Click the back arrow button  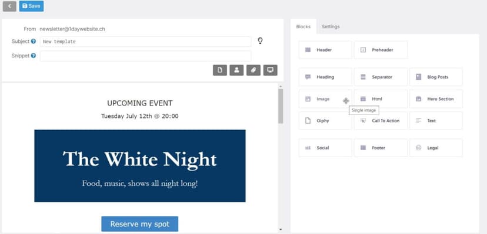point(9,6)
